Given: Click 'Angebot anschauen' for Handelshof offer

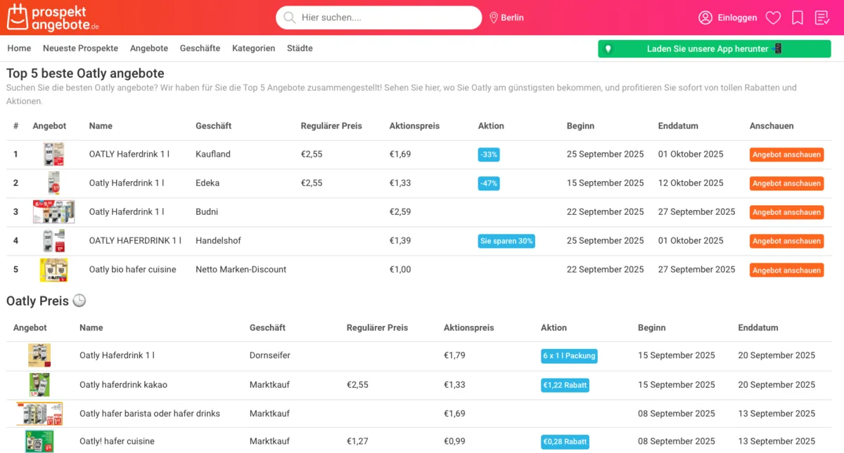Looking at the screenshot, I should pos(786,241).
